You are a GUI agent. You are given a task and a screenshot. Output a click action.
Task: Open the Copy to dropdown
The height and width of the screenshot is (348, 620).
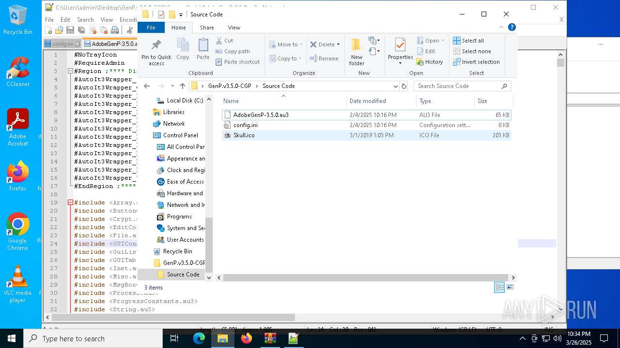click(285, 58)
